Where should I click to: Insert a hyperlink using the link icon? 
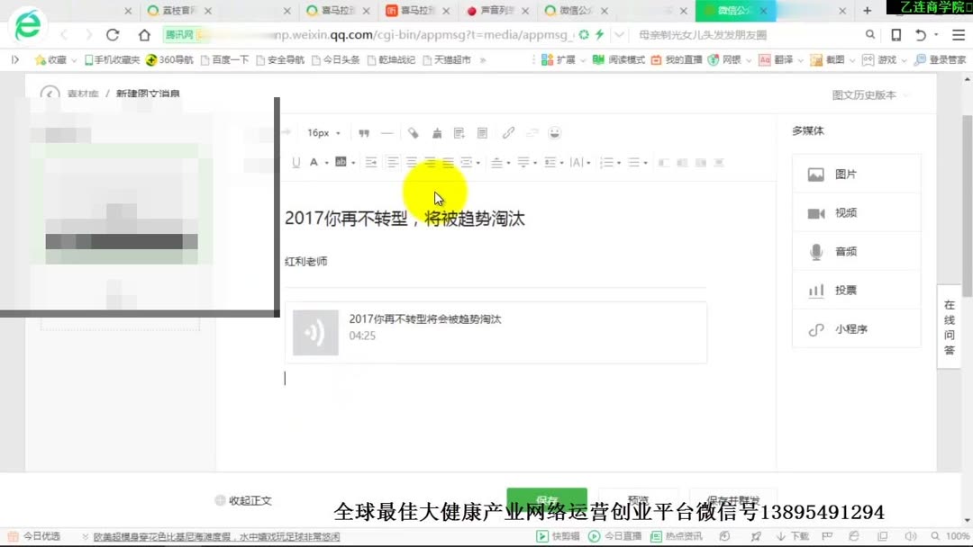tap(507, 132)
